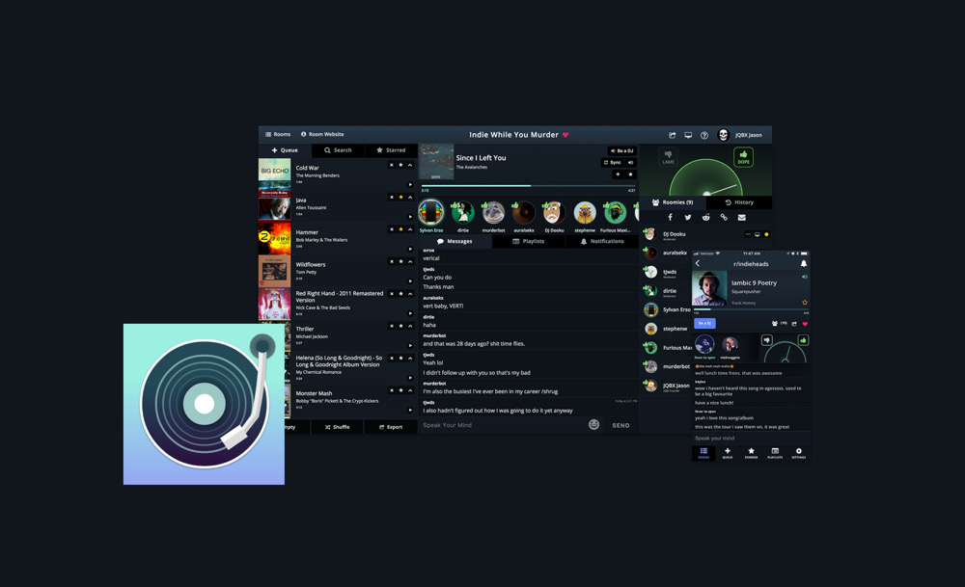965x587 pixels.
Task: Click the Shuffle queue button
Action: coord(337,427)
